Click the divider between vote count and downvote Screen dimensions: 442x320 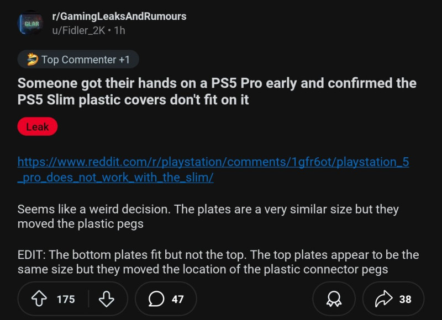click(86, 299)
